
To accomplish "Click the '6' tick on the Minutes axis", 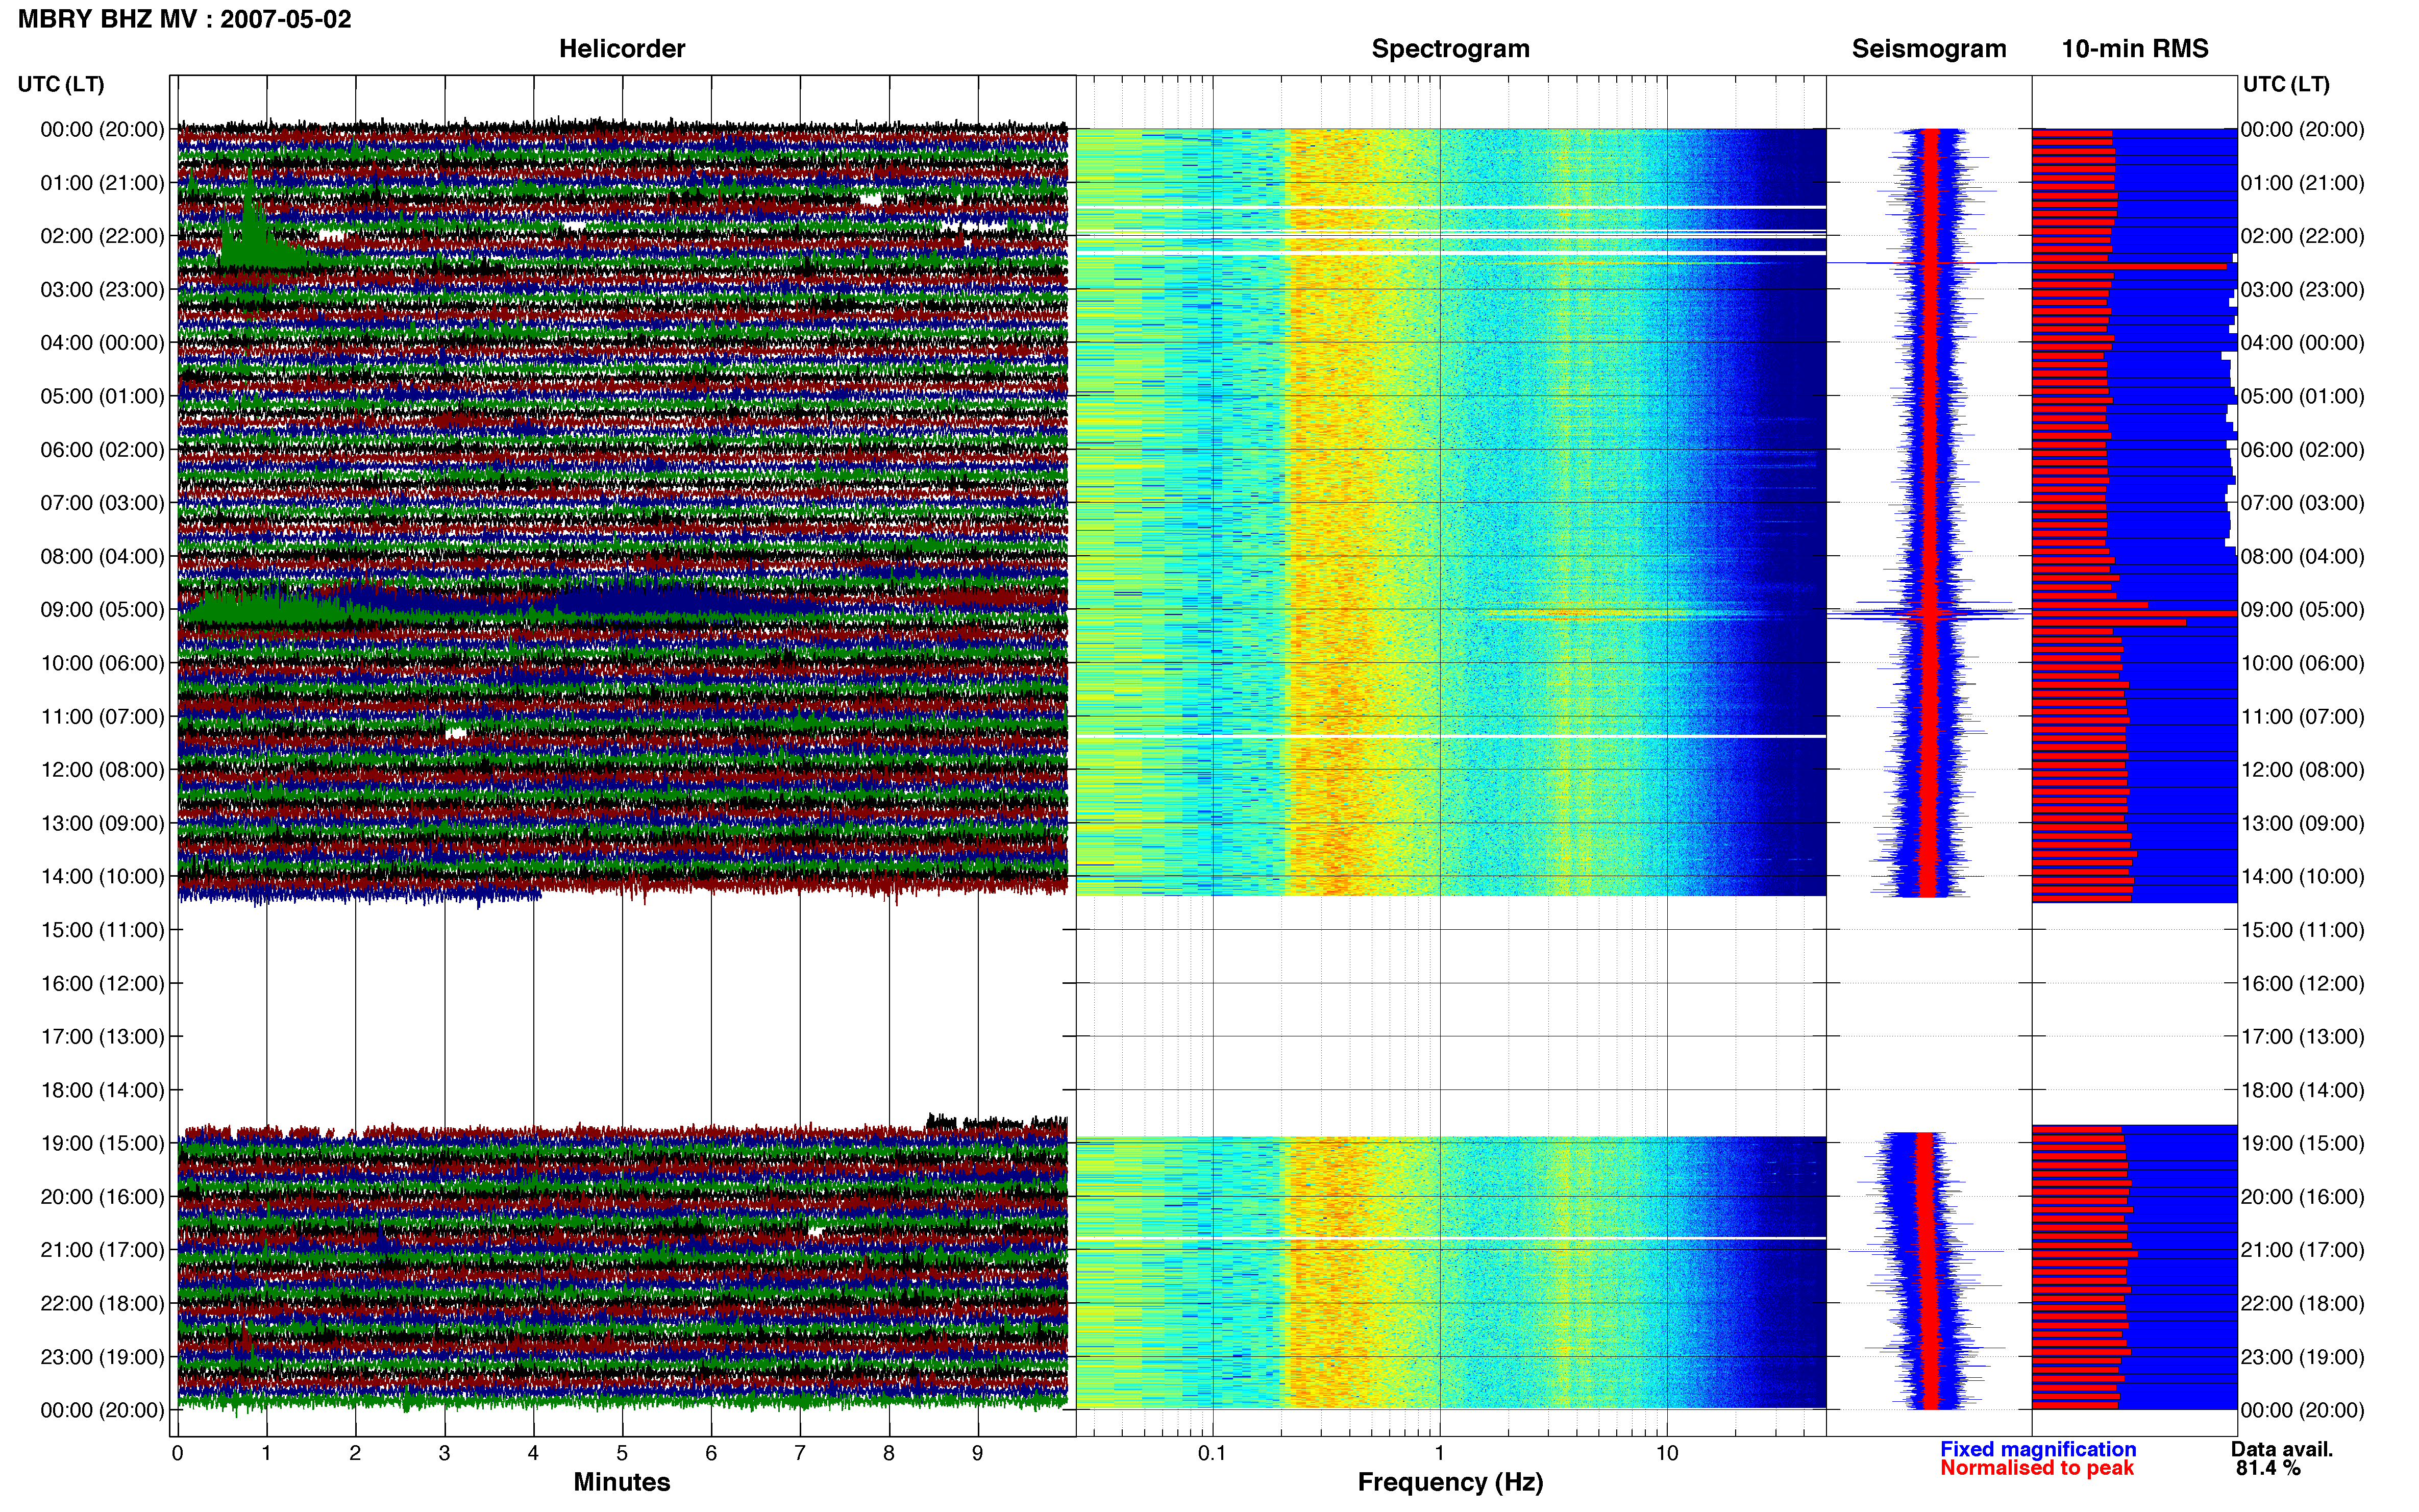I will tap(711, 1454).
